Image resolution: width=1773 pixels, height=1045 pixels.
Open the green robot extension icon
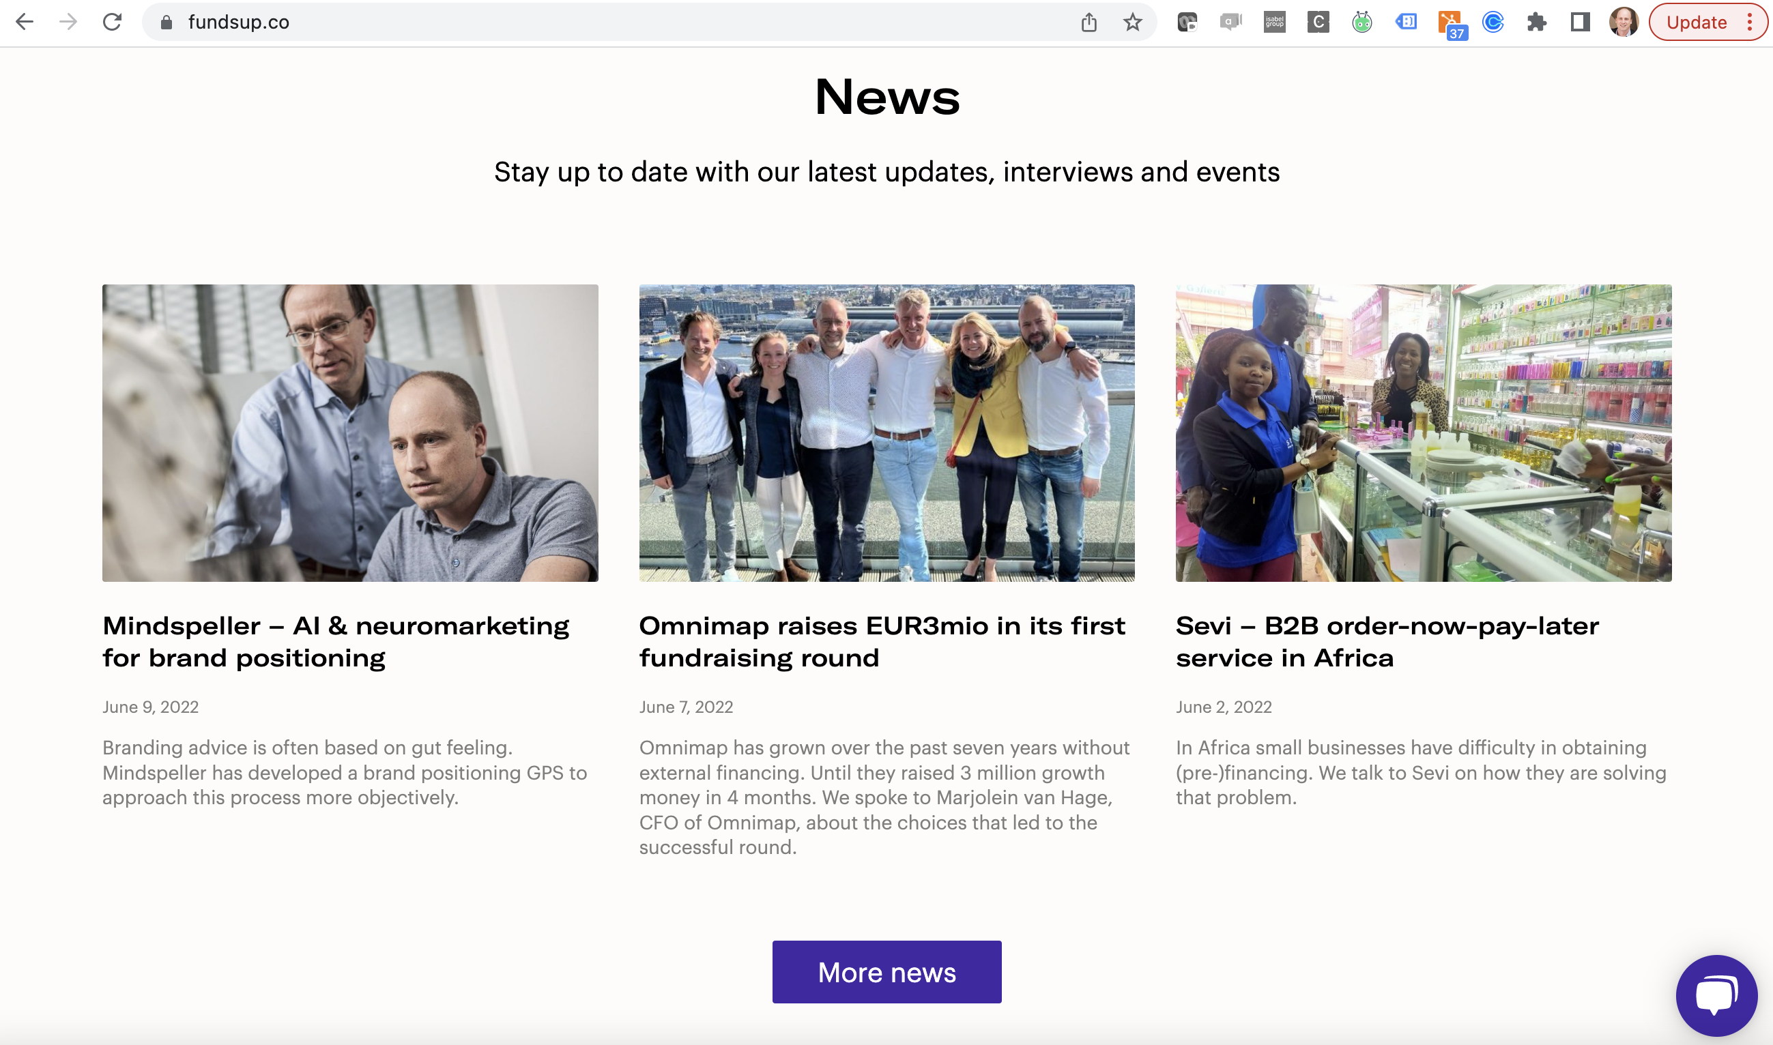(x=1361, y=22)
